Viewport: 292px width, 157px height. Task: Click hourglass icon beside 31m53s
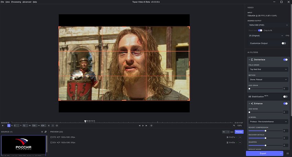coord(227,143)
